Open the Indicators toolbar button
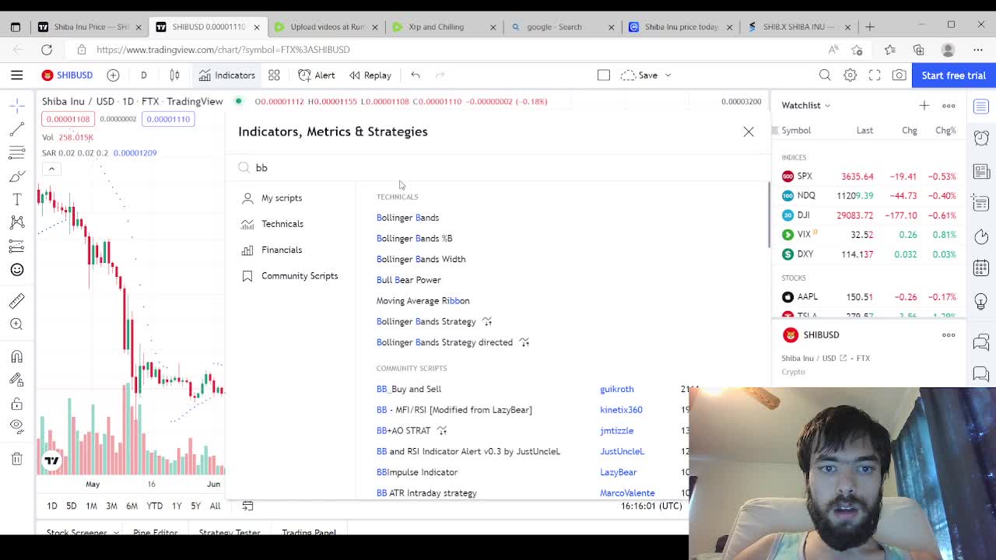Screen dimensions: 996x560 click(227, 75)
